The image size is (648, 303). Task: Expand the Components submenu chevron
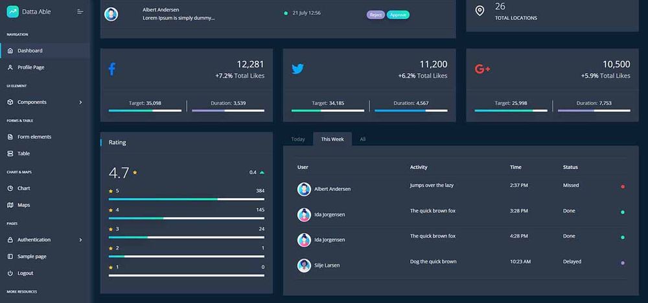(x=80, y=102)
